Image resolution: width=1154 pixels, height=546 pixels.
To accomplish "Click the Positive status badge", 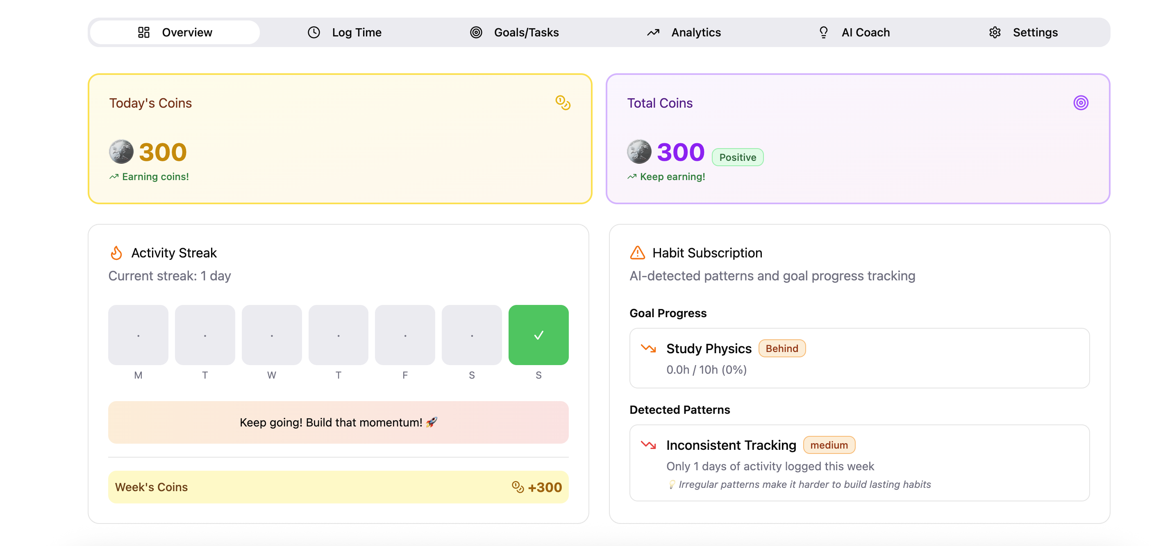I will click(737, 157).
